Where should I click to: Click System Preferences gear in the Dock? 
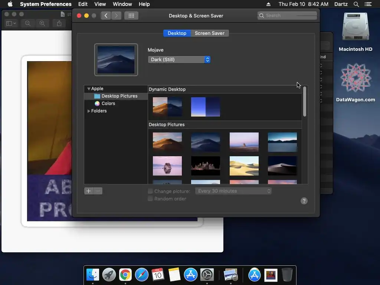[207, 275]
